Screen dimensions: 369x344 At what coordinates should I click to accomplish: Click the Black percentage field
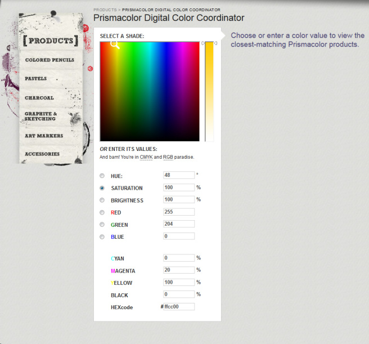[179, 294]
